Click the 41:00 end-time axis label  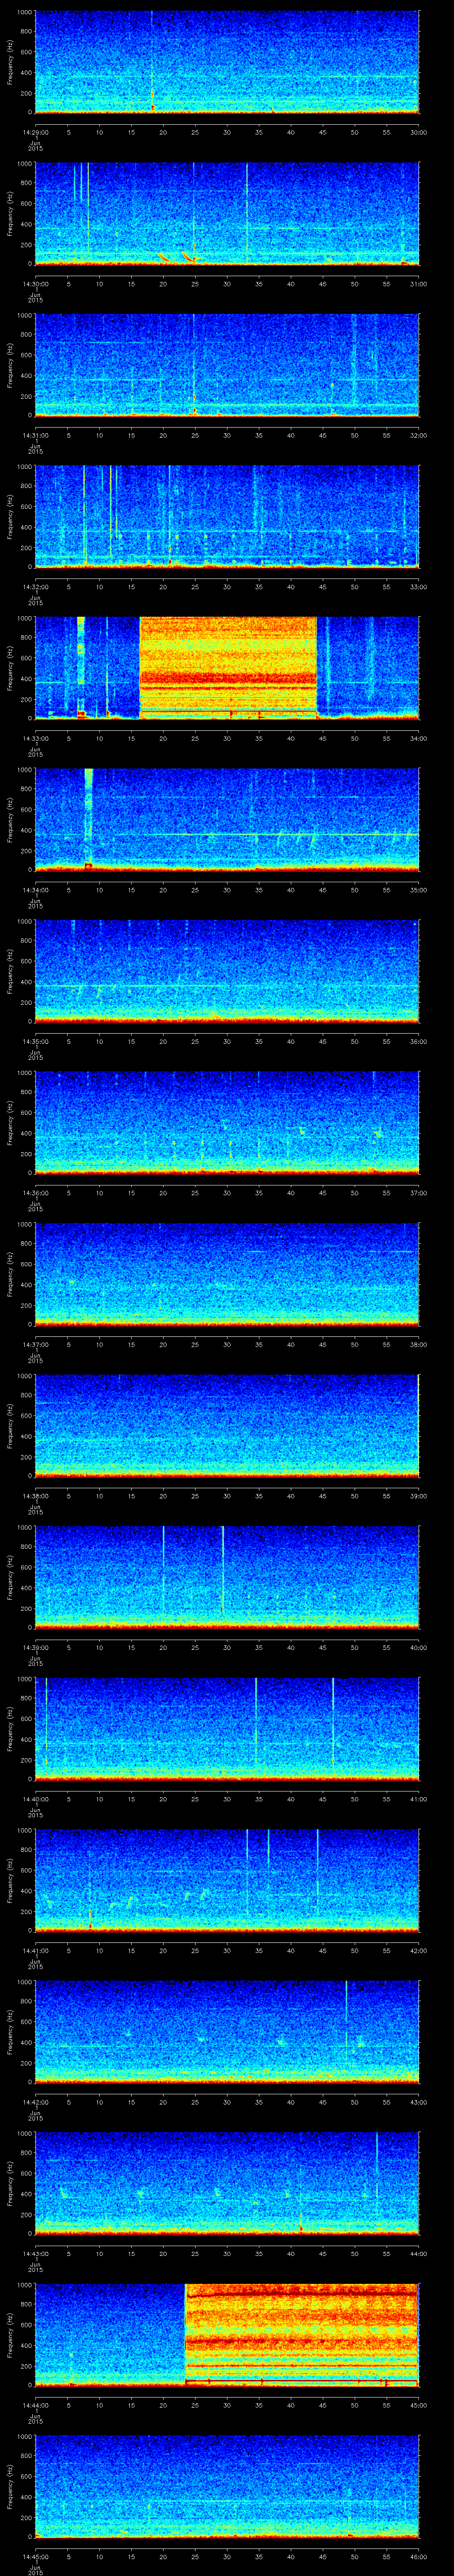(418, 1799)
